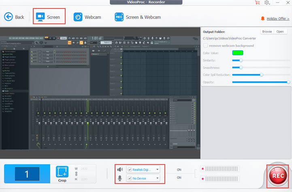Viewport: 292px width, 192px height.
Task: Start recording with the REC button
Action: click(277, 176)
